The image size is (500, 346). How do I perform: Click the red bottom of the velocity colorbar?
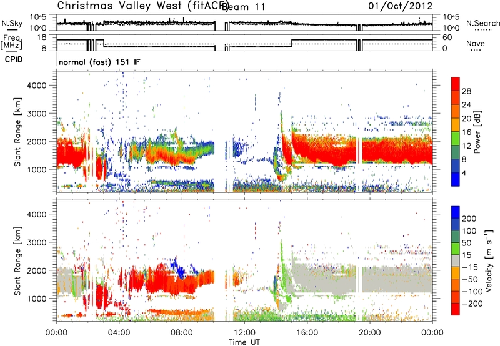click(x=456, y=309)
